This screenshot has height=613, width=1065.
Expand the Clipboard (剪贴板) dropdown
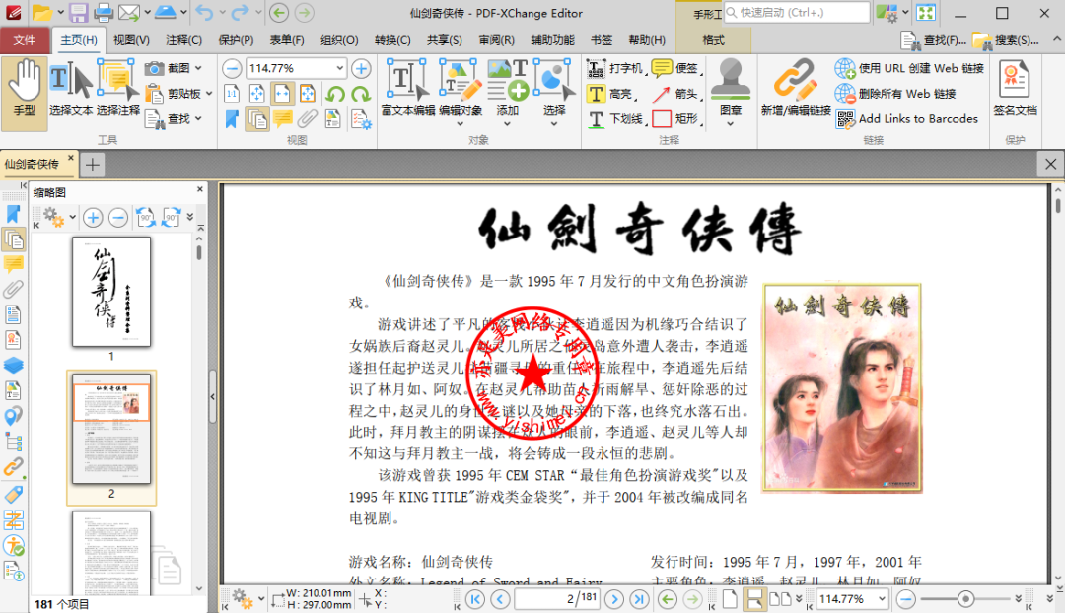209,94
